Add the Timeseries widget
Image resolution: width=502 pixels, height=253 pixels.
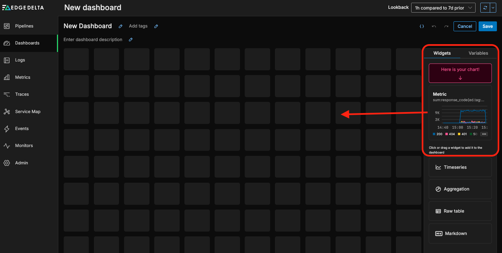tap(460, 167)
